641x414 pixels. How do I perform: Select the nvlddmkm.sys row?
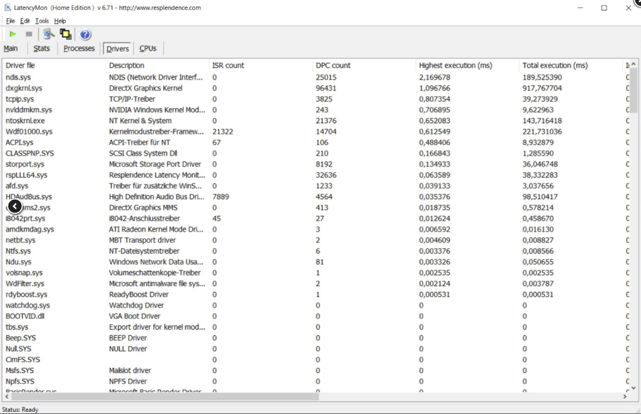point(316,110)
